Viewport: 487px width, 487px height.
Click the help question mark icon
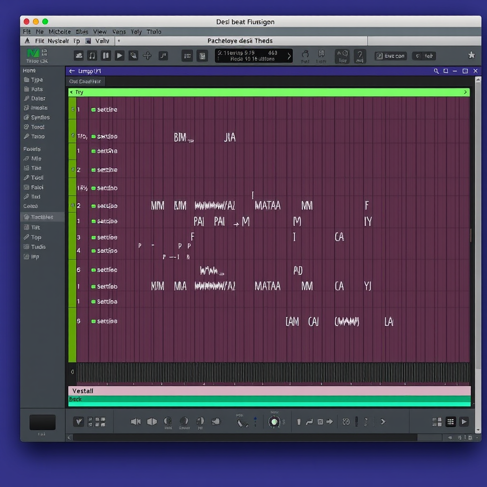pos(360,56)
